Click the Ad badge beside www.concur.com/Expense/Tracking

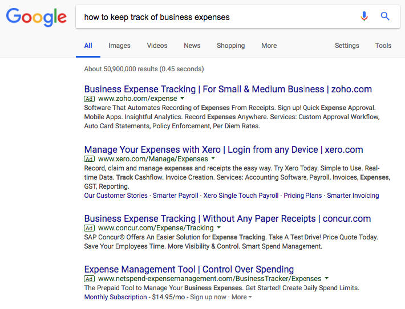[90, 228]
